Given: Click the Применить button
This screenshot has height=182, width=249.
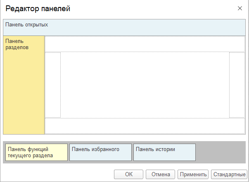Looking at the screenshot, I should [x=193, y=174].
